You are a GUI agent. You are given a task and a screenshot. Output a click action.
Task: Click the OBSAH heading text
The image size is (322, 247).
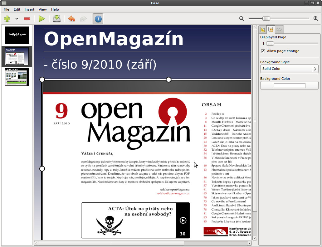point(212,105)
